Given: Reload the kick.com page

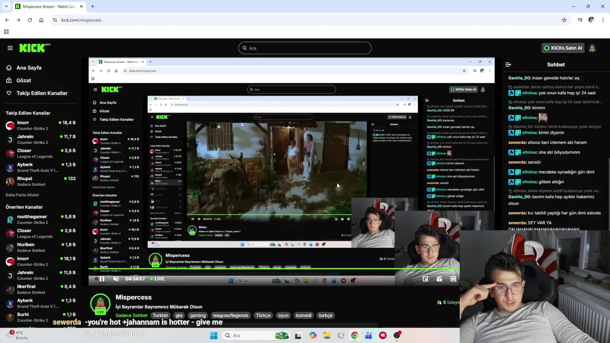Looking at the screenshot, I should (x=30, y=20).
